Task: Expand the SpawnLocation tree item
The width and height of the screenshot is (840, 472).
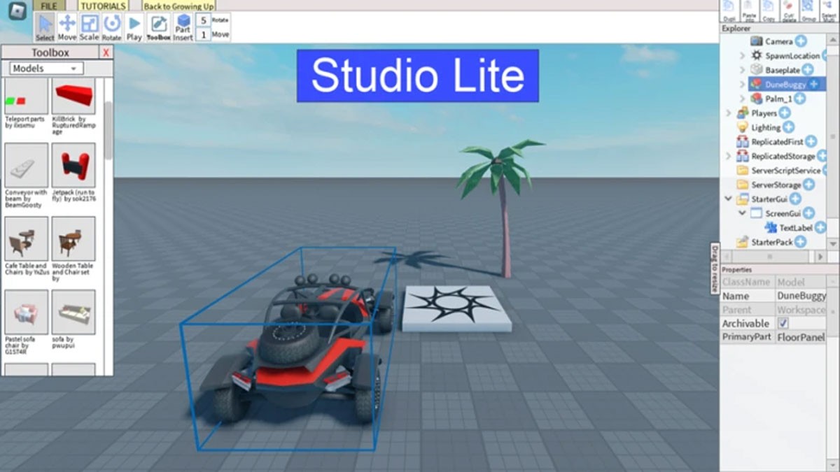Action: click(741, 55)
